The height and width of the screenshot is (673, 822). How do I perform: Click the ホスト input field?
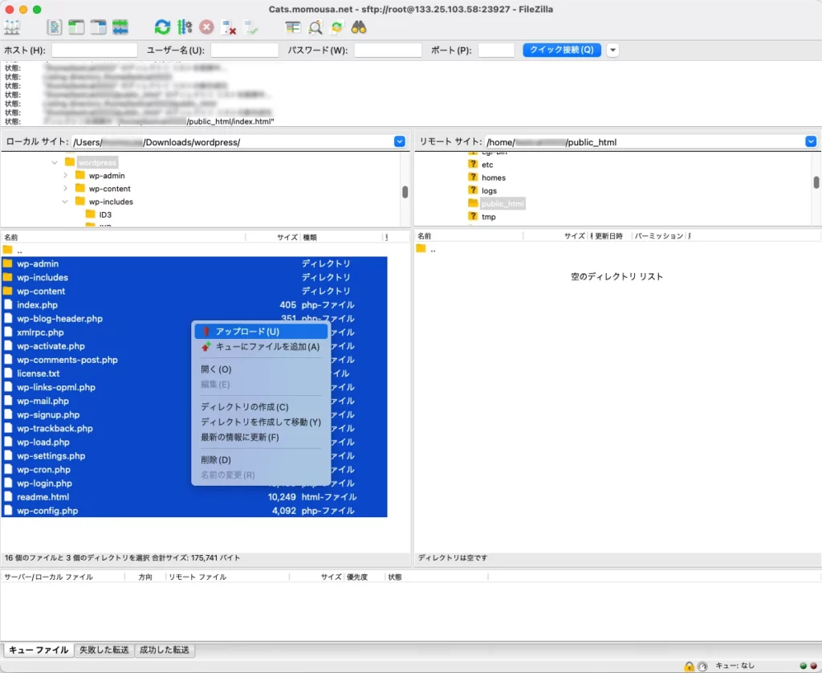pos(94,50)
